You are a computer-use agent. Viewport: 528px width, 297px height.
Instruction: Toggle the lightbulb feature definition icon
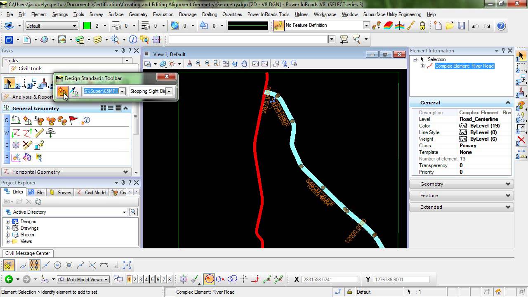[x=278, y=26]
